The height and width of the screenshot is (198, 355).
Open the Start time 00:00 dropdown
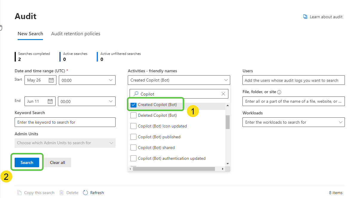coord(110,80)
